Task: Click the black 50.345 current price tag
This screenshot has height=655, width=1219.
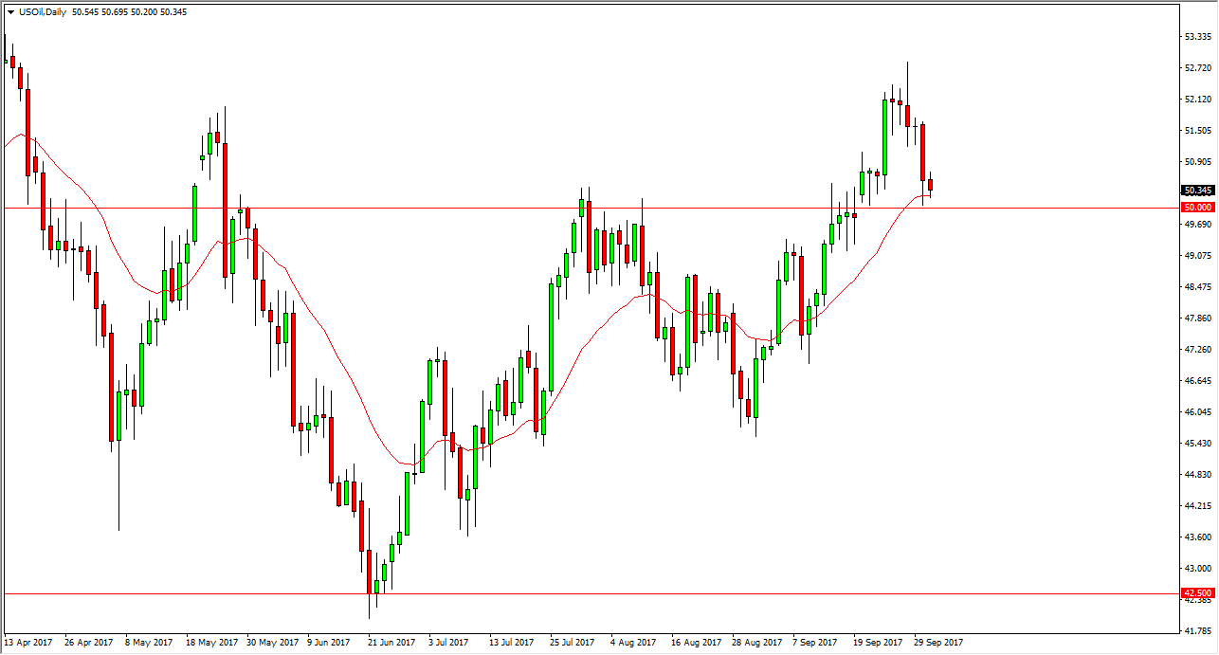Action: click(x=1196, y=191)
